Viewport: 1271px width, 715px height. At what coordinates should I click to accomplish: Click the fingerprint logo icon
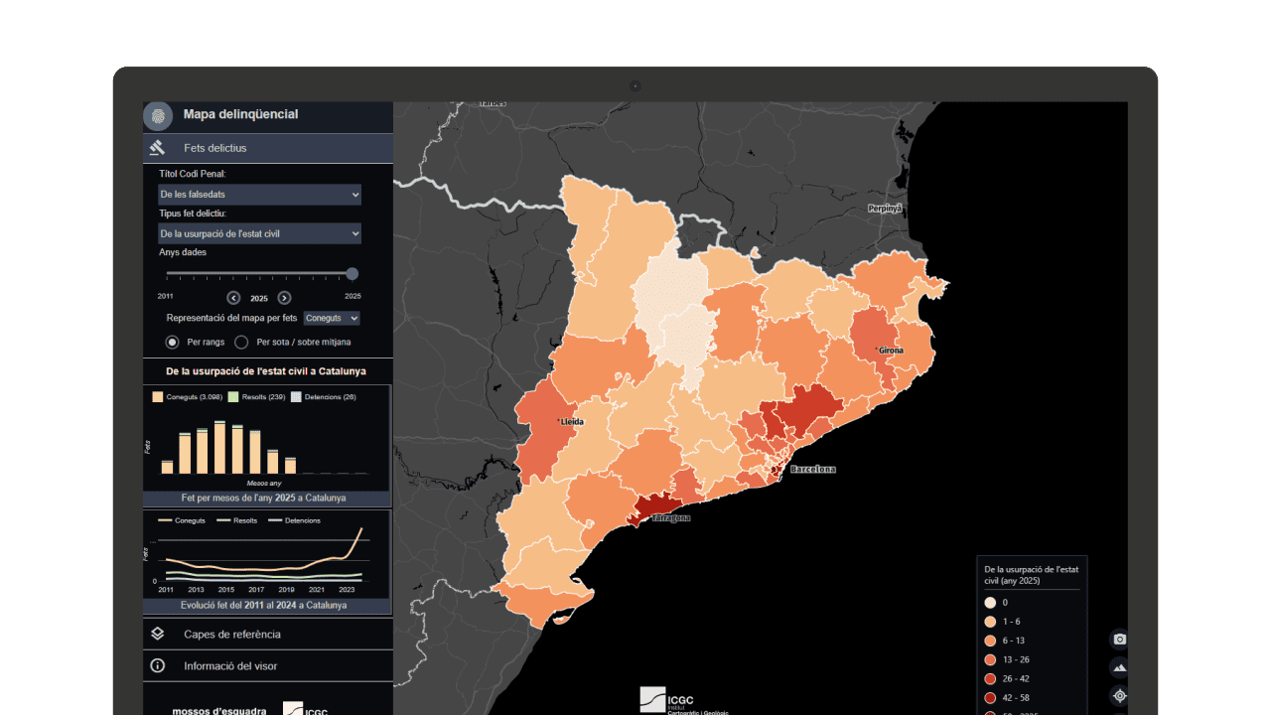tap(158, 115)
